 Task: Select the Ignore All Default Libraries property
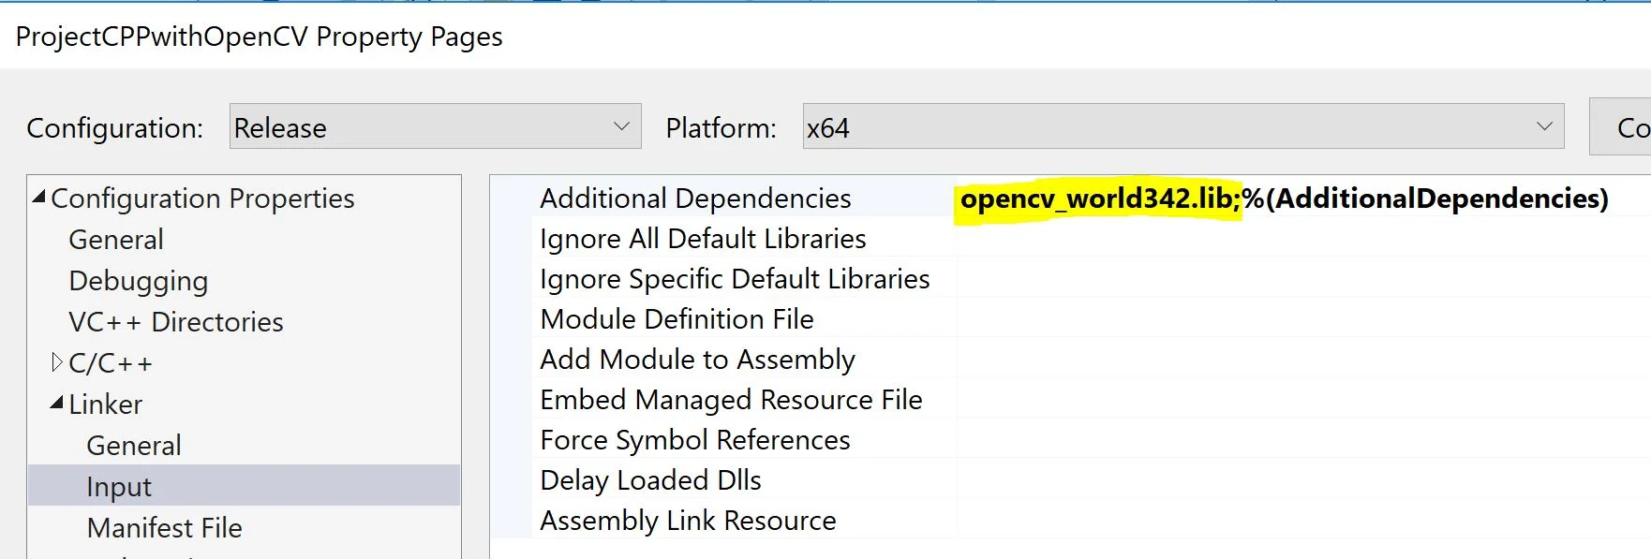coord(703,239)
